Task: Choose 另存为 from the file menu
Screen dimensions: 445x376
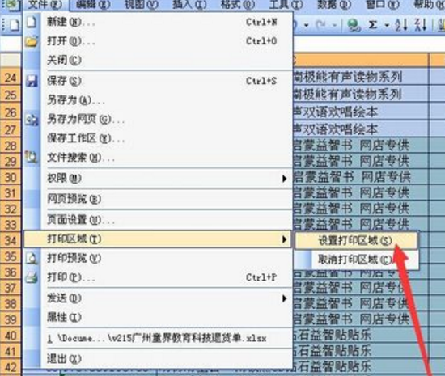Action: click(158, 100)
